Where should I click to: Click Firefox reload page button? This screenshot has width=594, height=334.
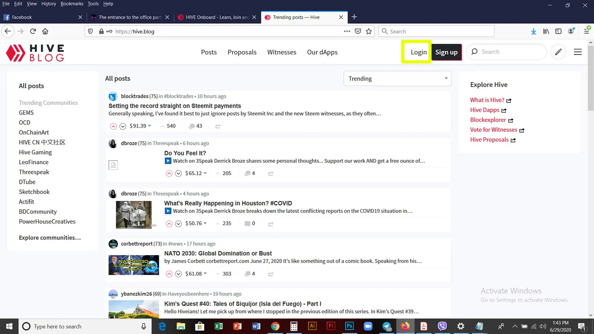[33, 32]
